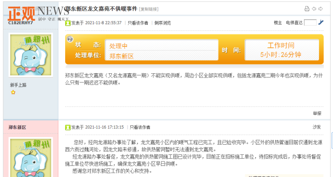333x177 pixels.
Task: Click the 处理中 status value
Action: 119,46
